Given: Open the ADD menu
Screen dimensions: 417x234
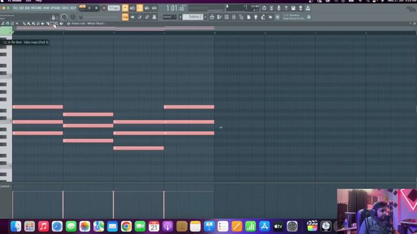Looking at the screenshot, I should tap(27, 8).
